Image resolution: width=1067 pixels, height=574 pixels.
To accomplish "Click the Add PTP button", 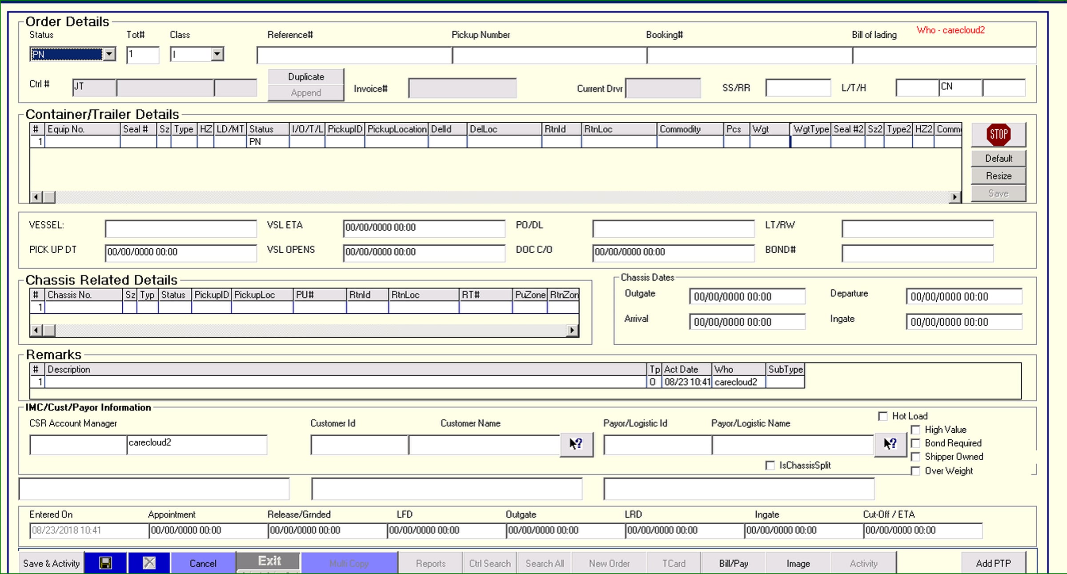I will point(994,563).
